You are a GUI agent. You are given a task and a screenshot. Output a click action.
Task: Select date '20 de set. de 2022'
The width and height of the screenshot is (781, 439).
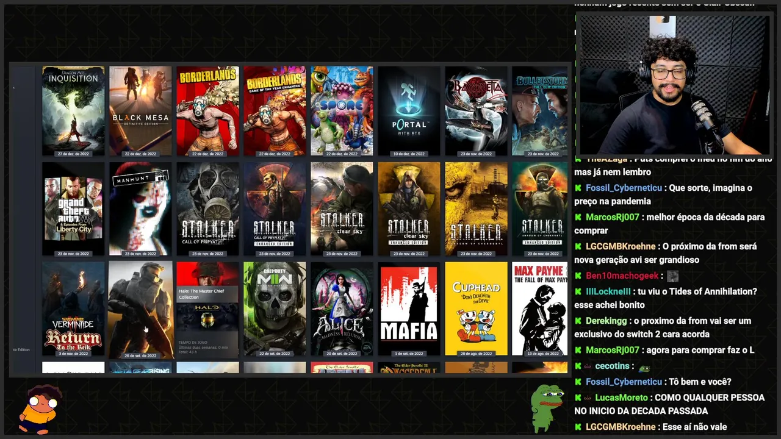[342, 354]
